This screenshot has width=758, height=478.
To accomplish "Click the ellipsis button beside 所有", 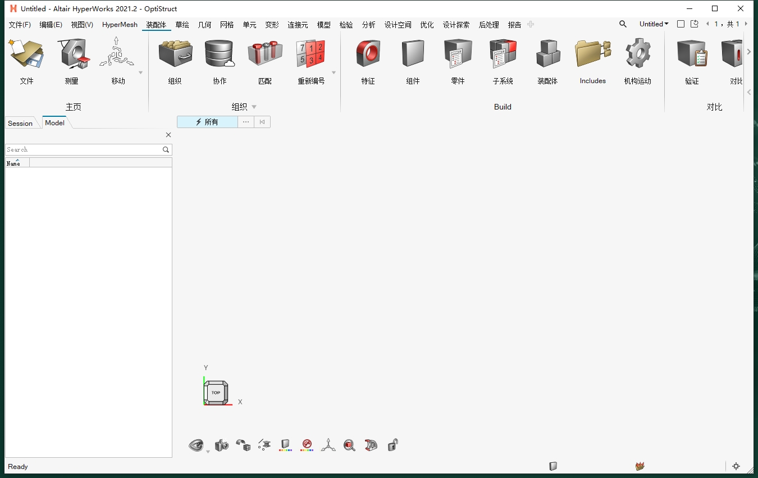I will pyautogui.click(x=246, y=122).
